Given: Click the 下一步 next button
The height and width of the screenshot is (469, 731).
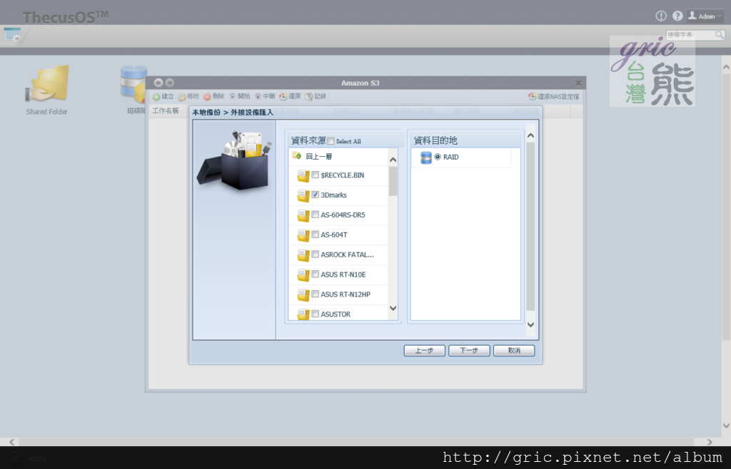Looking at the screenshot, I should (x=469, y=351).
